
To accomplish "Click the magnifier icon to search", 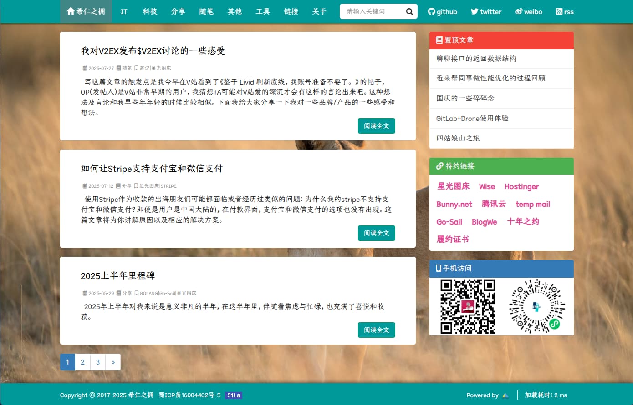I will point(408,11).
